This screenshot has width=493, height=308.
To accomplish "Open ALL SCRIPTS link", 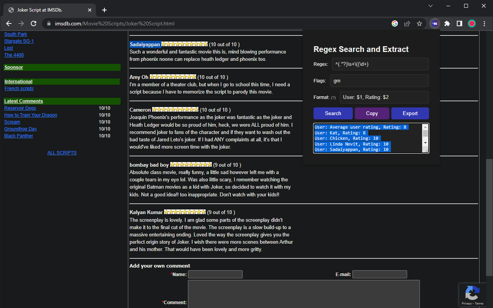I will click(x=62, y=153).
